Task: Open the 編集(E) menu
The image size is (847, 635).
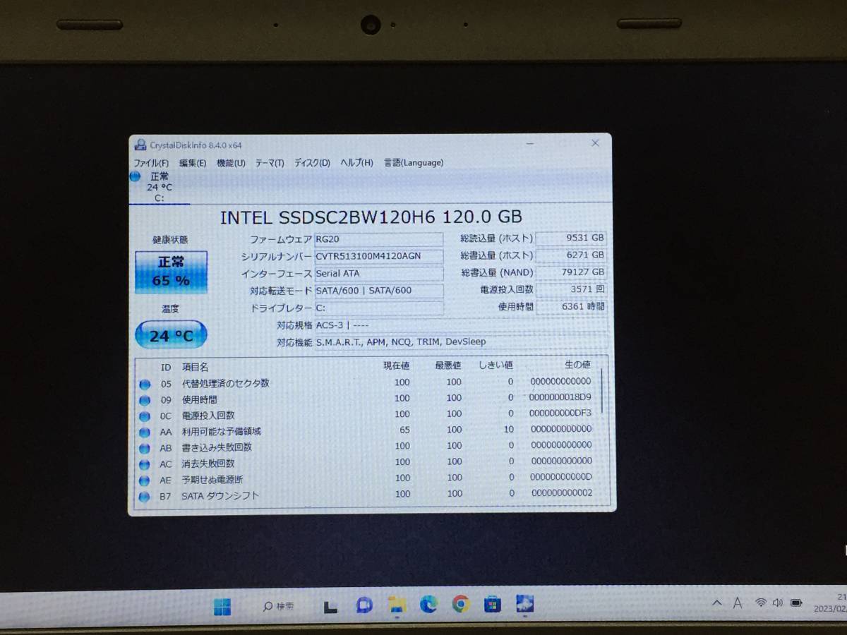Action: pos(193,163)
